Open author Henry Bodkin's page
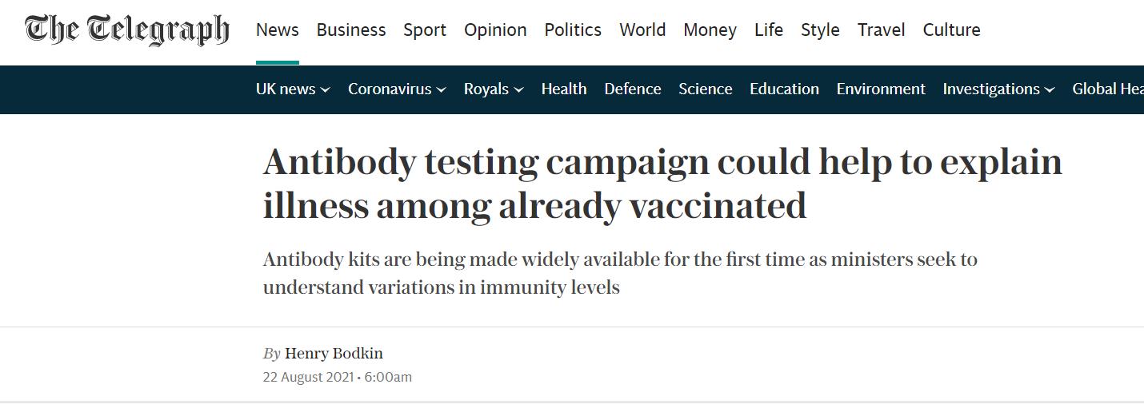 (334, 353)
